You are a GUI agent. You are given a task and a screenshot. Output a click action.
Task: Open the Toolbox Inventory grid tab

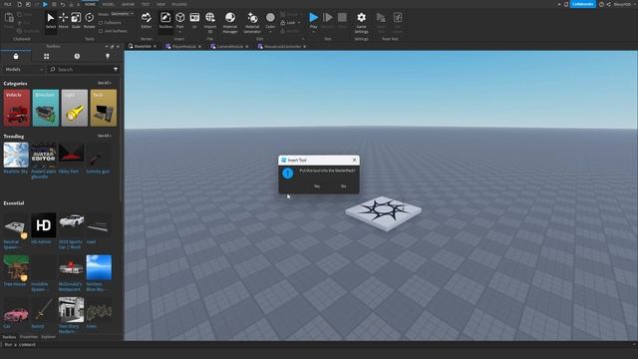click(x=47, y=56)
